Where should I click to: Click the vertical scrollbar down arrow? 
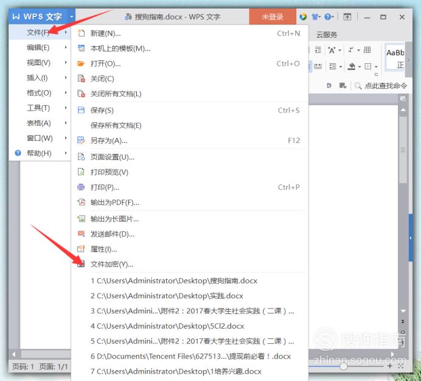click(x=403, y=311)
